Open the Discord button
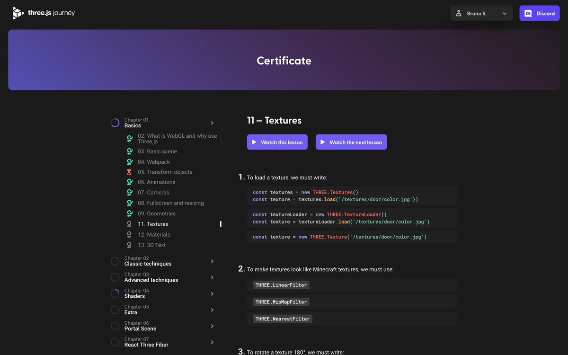568x355 pixels. (x=540, y=13)
